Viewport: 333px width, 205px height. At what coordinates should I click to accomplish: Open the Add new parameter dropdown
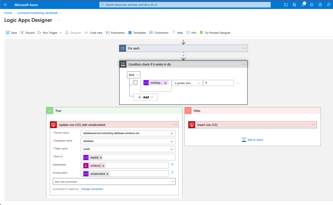coord(114,182)
